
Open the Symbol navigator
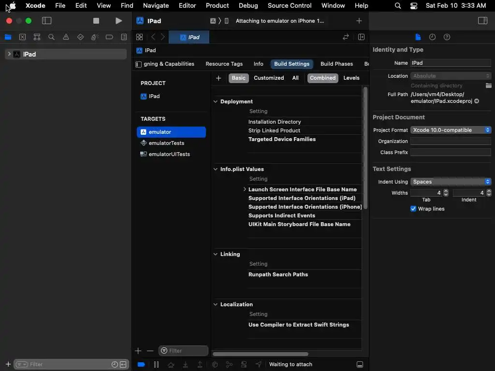37,37
